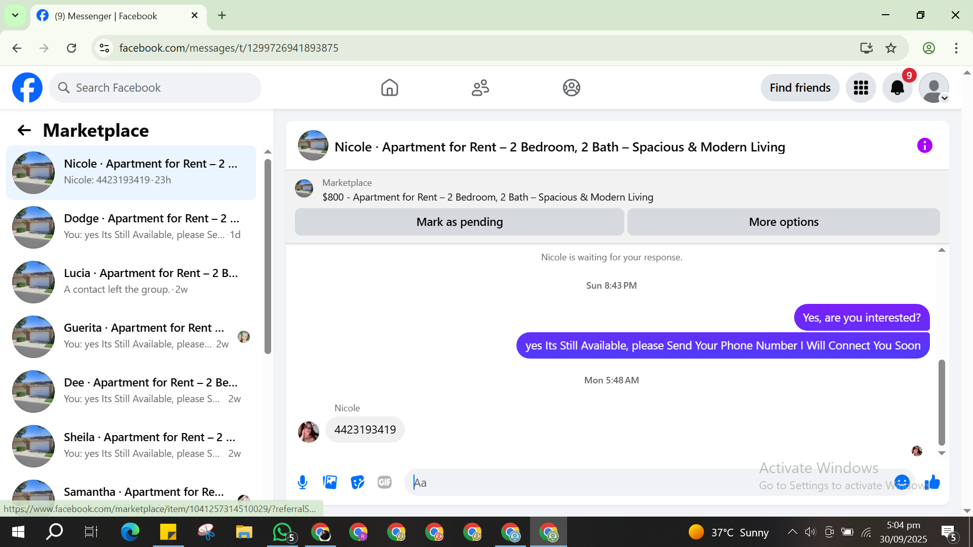Screen dimensions: 973x547
Task: Open Dee apartment conversation
Action: 131,391
